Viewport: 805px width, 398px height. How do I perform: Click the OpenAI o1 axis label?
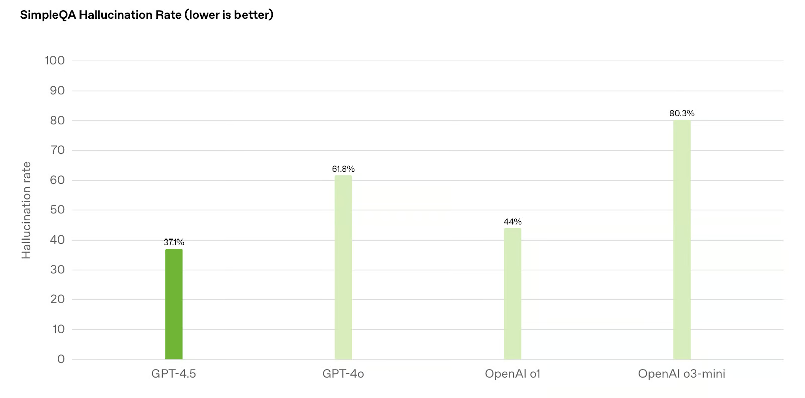point(512,374)
